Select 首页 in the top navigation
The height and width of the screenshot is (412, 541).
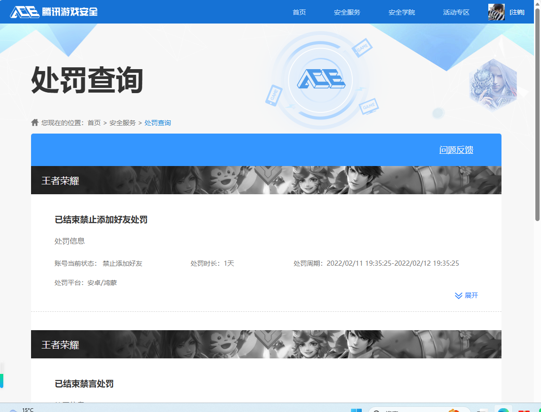[x=299, y=12]
